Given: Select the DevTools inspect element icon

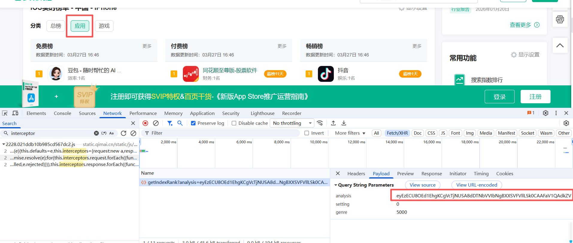Looking at the screenshot, I should [5, 113].
